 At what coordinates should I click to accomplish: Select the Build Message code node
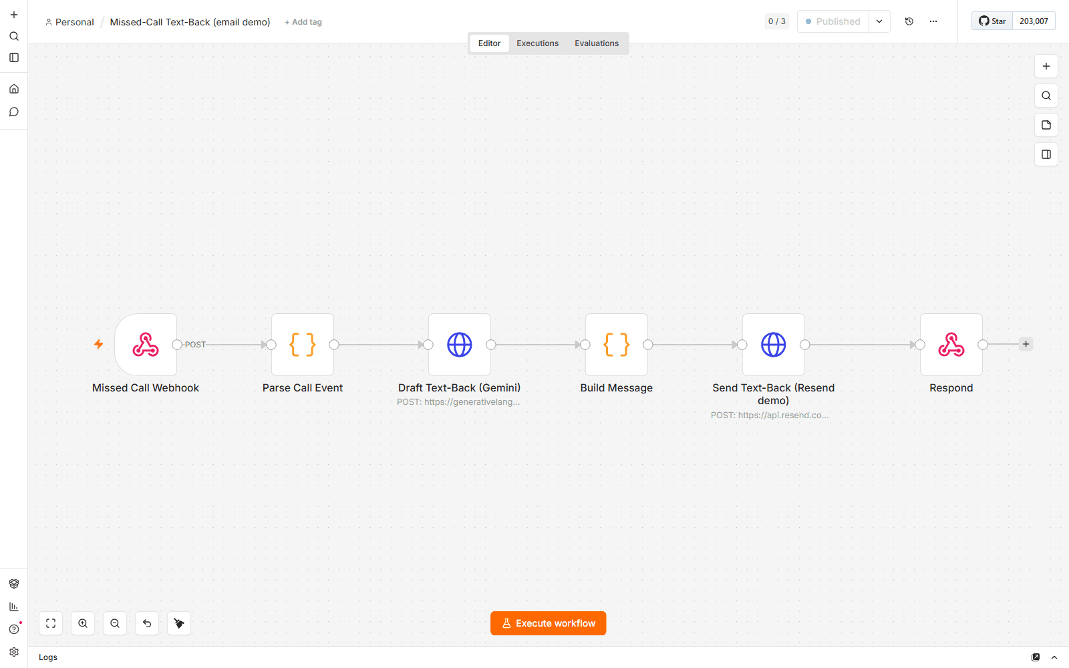(617, 345)
